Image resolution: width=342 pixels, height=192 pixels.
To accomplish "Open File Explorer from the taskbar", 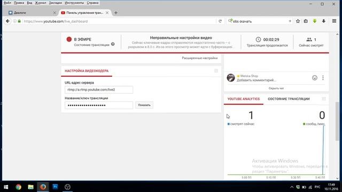I will tap(31, 187).
